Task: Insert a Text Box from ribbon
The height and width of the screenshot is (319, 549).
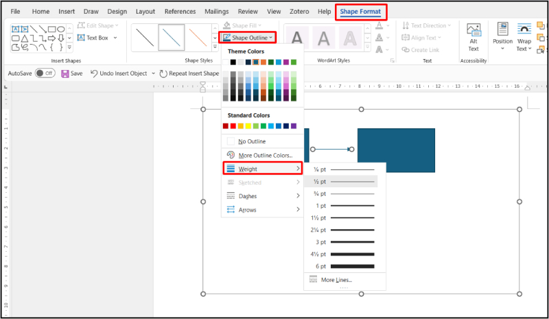Action: pos(96,38)
